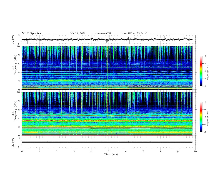This screenshot has height=170, width=220.
Task: Click time axis tick label "10" at the bottom right
Action: tap(195, 151)
